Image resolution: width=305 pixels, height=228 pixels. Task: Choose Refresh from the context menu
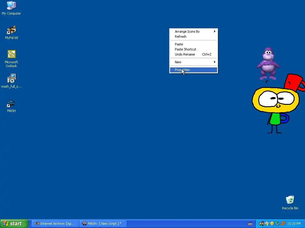tap(194, 37)
